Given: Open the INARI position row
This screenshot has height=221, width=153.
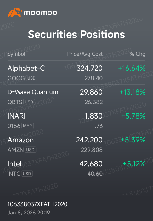Looking at the screenshot, I should tap(76, 120).
